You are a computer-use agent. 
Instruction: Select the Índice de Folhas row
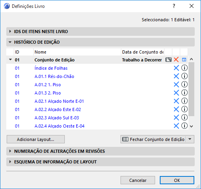(x=97, y=68)
